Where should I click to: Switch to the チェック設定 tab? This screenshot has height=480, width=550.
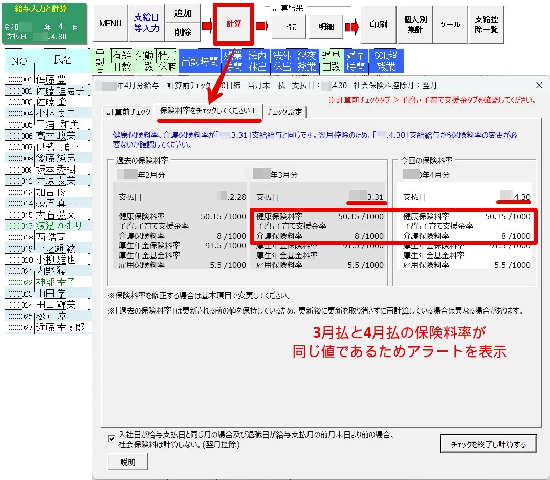coord(284,112)
